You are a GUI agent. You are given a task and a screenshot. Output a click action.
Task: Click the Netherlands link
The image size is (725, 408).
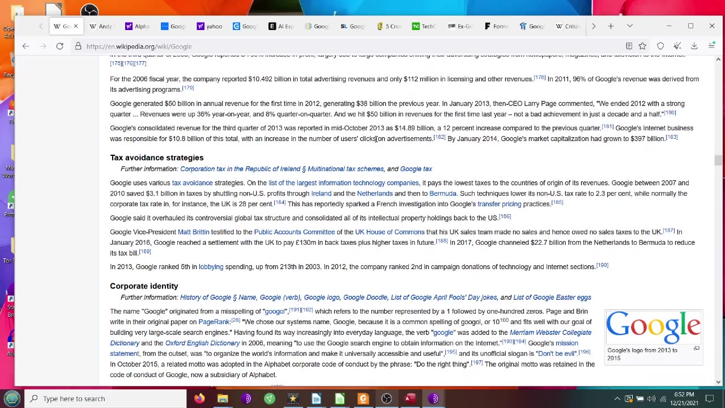click(x=374, y=193)
